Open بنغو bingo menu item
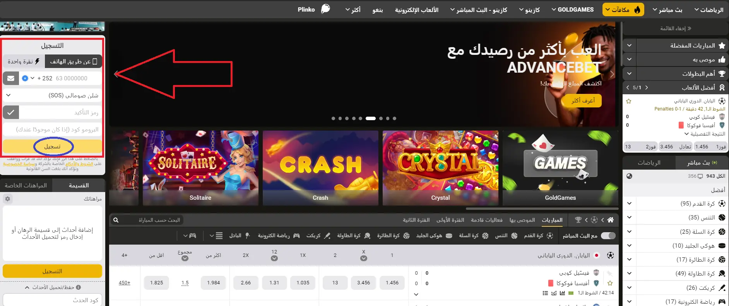The width and height of the screenshot is (729, 306). [x=378, y=10]
